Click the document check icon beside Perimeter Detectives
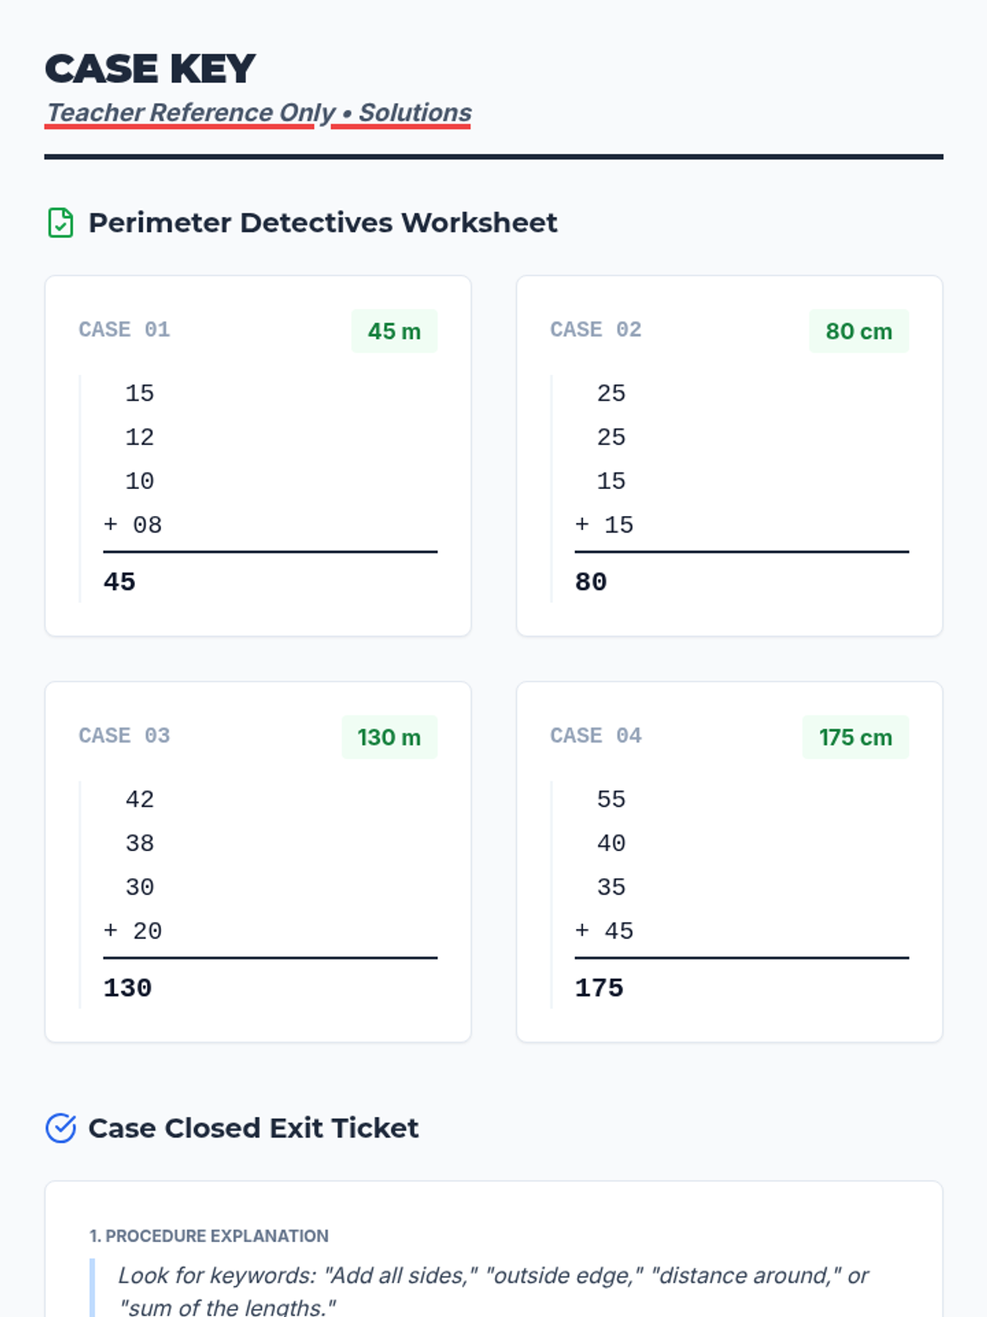The image size is (987, 1317). (x=61, y=223)
